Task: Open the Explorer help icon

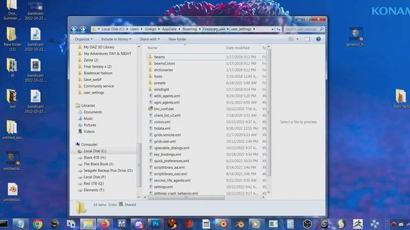Action: [318, 39]
